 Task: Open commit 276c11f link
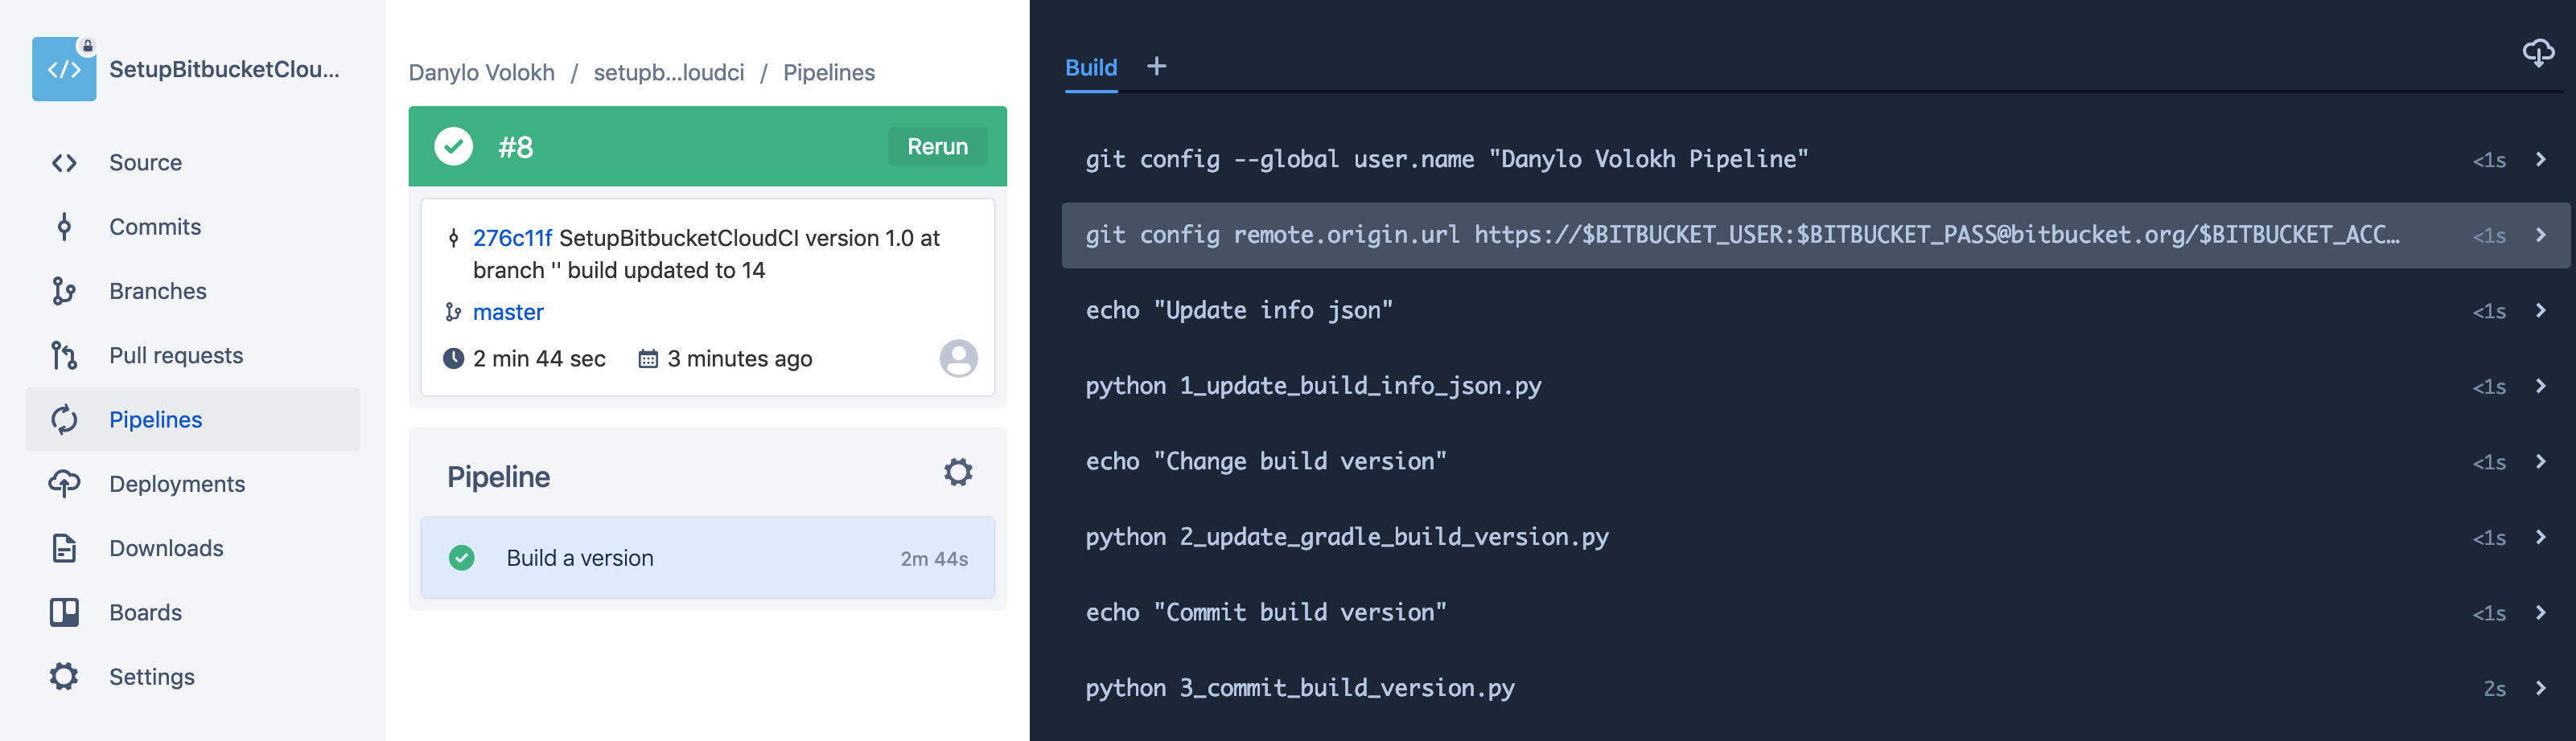pyautogui.click(x=512, y=238)
